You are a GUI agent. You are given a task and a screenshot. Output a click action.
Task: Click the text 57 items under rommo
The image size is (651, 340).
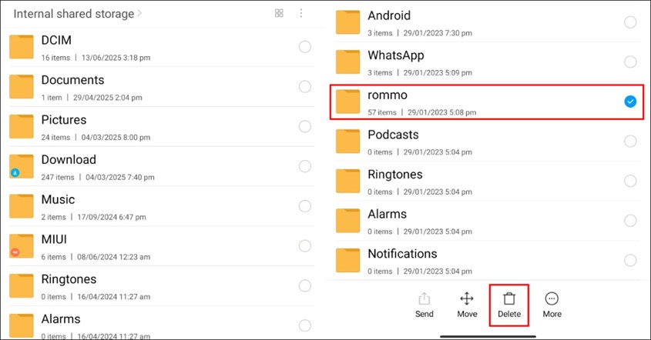point(382,112)
